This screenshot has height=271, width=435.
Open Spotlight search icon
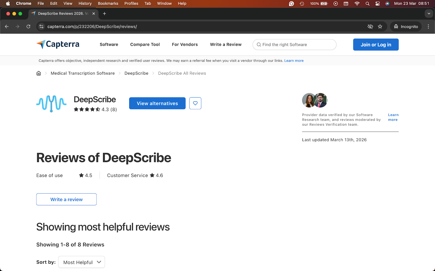pos(368,4)
